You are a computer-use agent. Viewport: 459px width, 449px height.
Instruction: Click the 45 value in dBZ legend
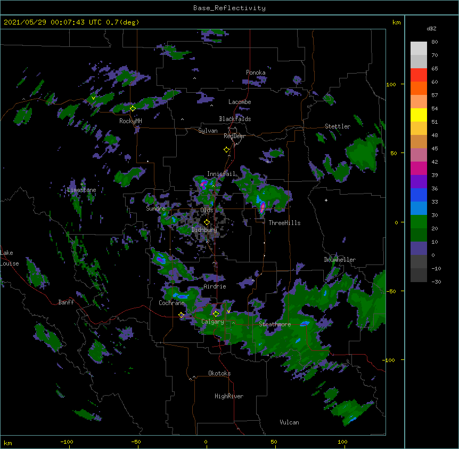[435, 148]
